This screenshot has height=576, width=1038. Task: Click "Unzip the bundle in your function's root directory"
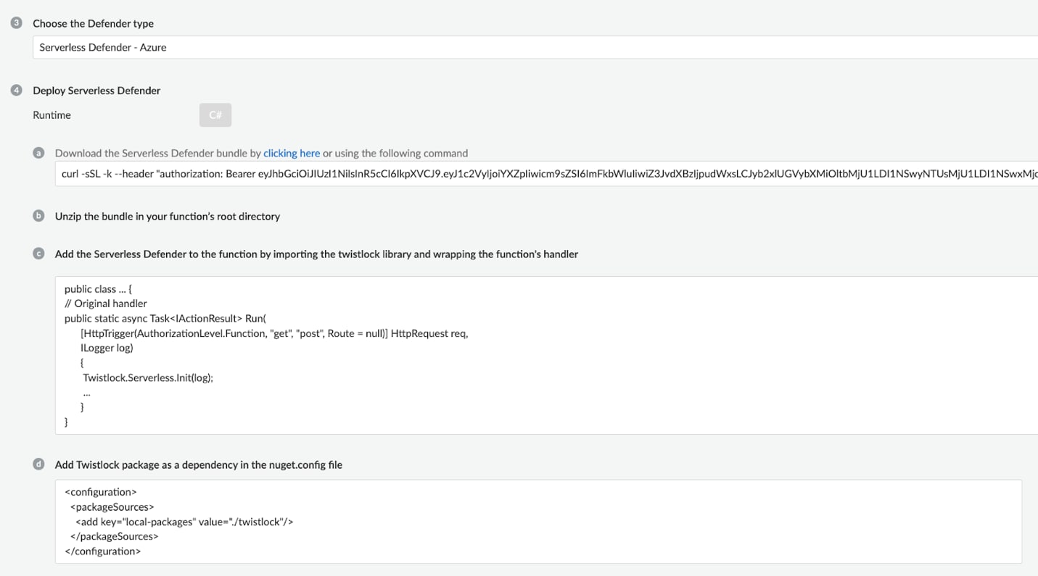pyautogui.click(x=168, y=216)
